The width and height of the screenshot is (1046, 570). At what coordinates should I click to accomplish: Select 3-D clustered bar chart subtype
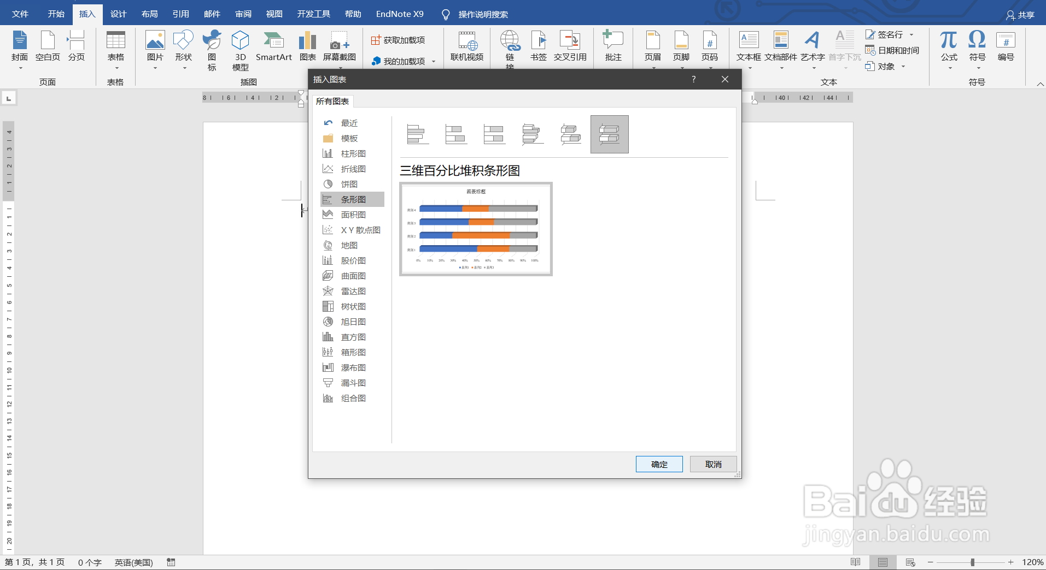(x=533, y=134)
